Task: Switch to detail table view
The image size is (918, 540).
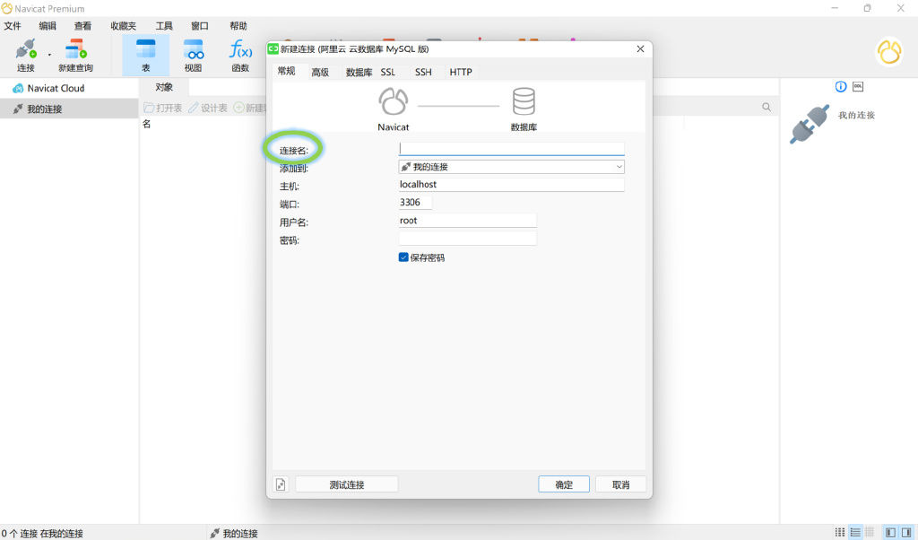Action: (870, 533)
